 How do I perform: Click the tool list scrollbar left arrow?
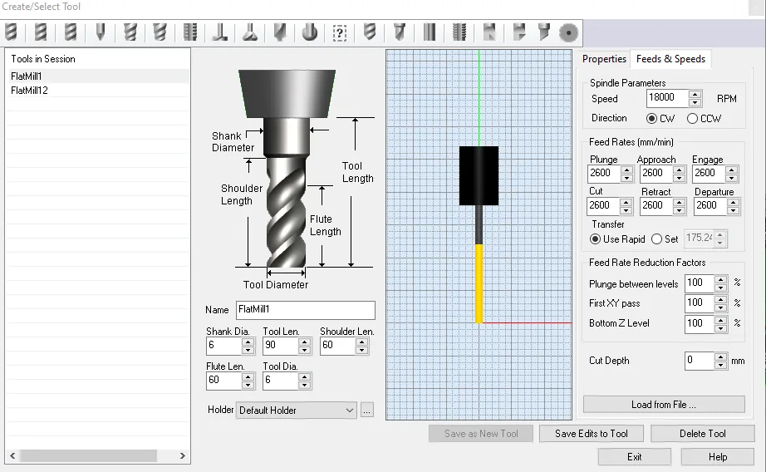(x=12, y=456)
